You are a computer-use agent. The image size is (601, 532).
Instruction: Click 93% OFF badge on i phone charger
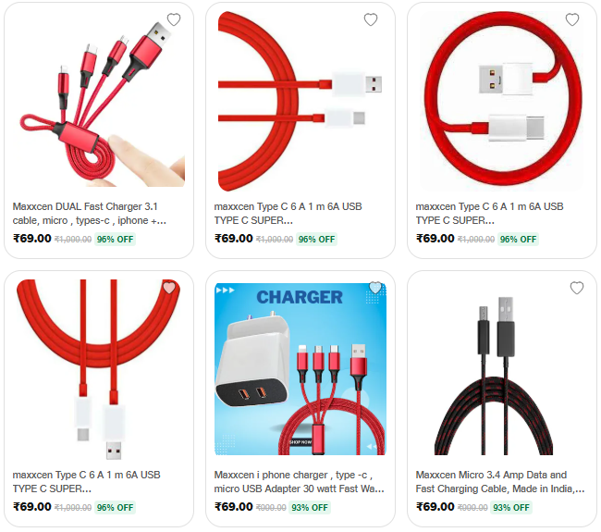[310, 507]
